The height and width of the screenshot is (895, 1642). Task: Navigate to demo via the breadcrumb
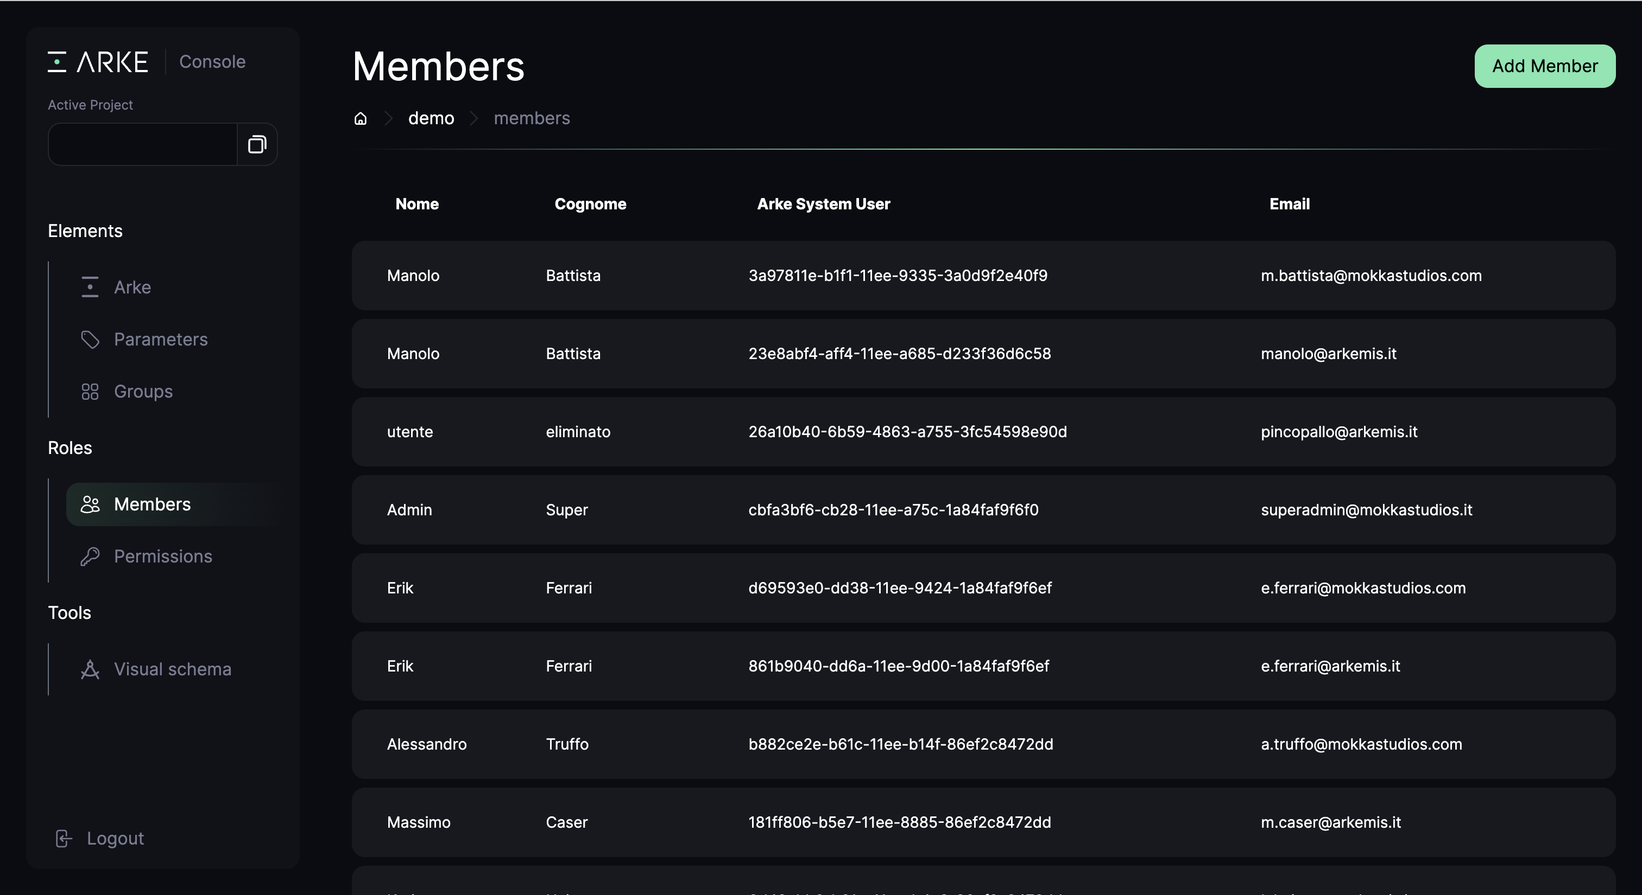pyautogui.click(x=432, y=118)
